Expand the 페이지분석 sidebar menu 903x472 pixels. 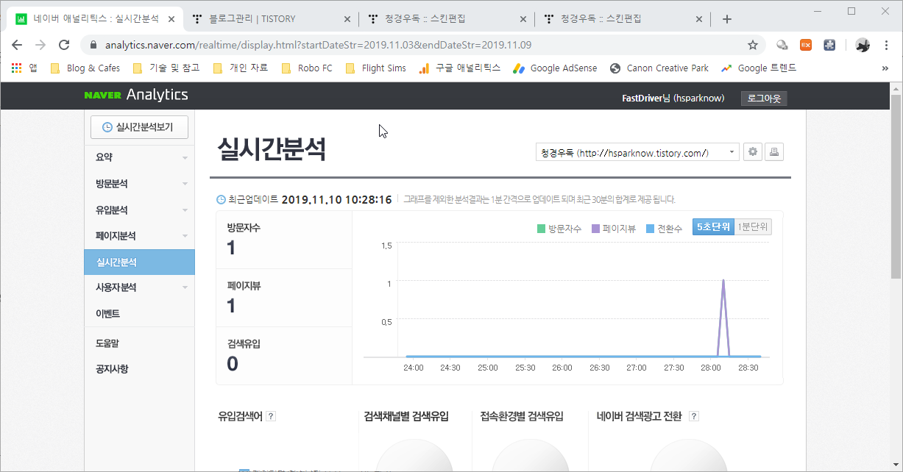tap(140, 236)
